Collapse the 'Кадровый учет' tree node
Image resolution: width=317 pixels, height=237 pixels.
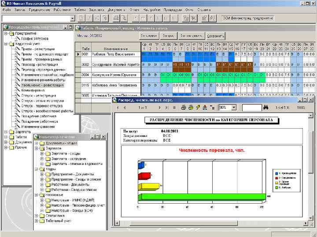(6, 44)
